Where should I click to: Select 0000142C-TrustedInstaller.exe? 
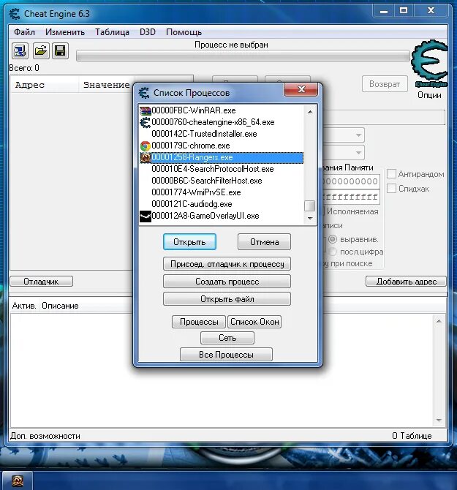click(x=221, y=134)
